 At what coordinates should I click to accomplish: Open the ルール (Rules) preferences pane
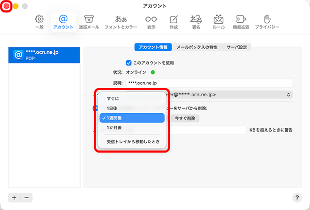218,22
